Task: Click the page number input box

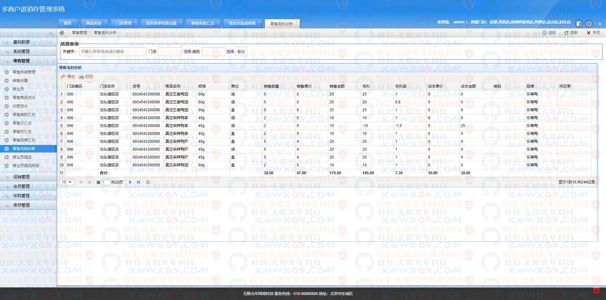Action: (105, 182)
